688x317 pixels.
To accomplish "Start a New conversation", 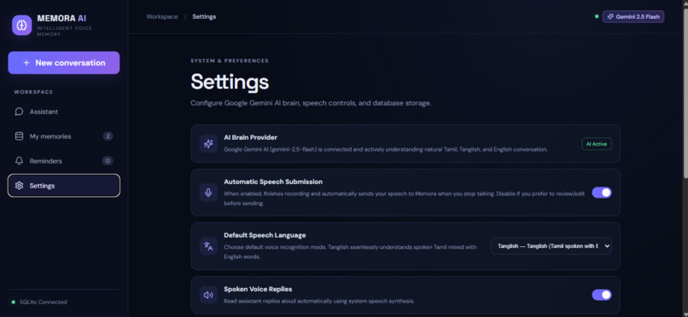I will point(64,62).
